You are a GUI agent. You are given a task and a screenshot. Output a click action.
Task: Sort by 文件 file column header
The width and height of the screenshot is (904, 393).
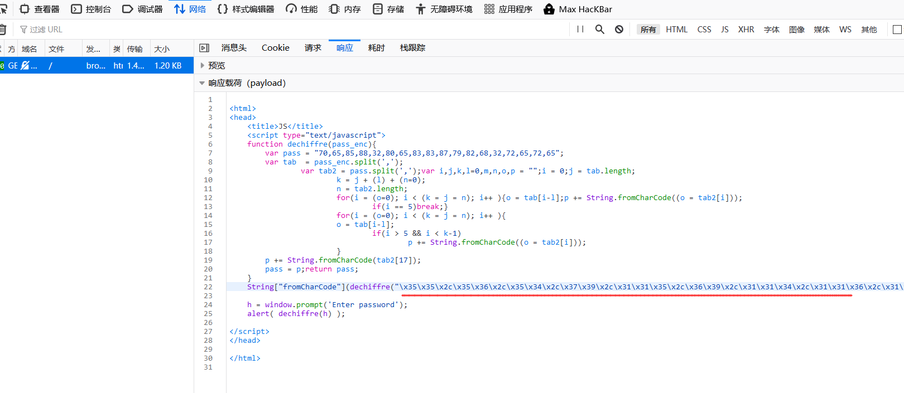point(63,49)
